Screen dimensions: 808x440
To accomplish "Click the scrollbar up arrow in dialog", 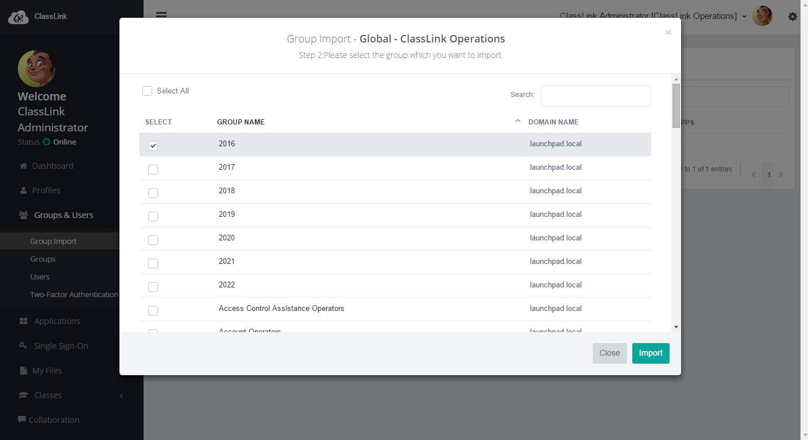I will coord(676,79).
